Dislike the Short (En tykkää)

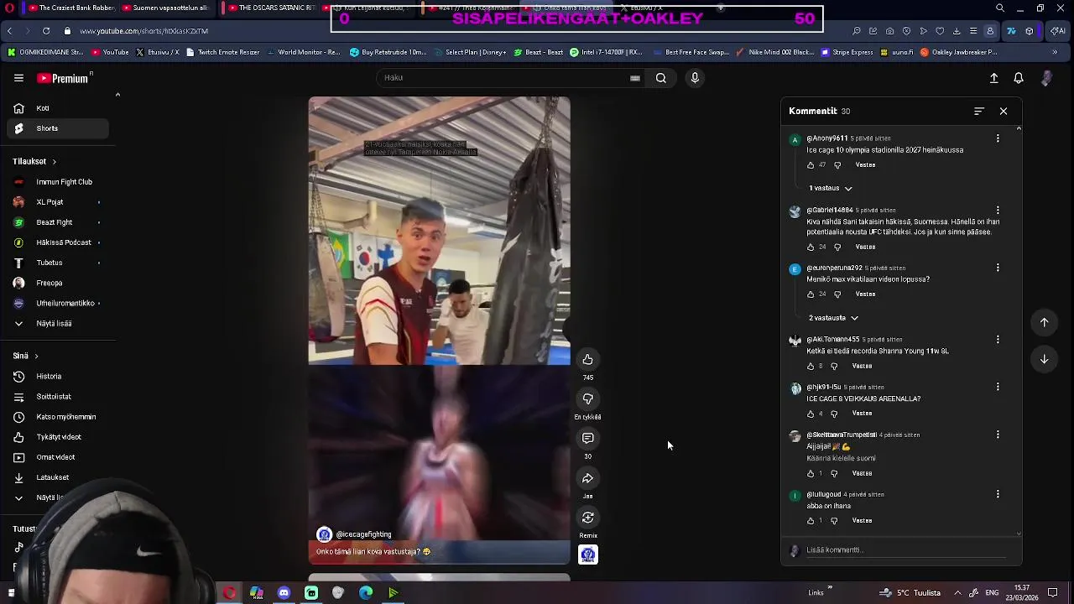click(587, 399)
